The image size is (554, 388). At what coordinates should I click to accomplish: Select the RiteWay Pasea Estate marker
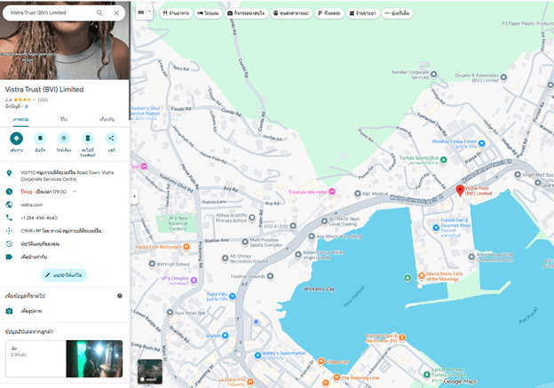[481, 144]
